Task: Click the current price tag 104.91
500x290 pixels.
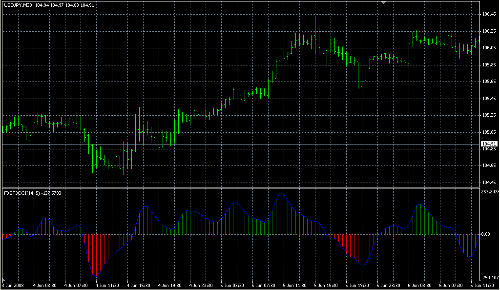Action: (x=489, y=144)
